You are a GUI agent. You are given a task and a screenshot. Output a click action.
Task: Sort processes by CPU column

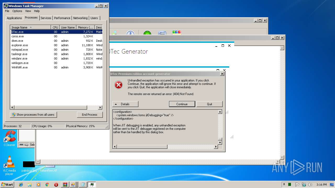(x=55, y=27)
